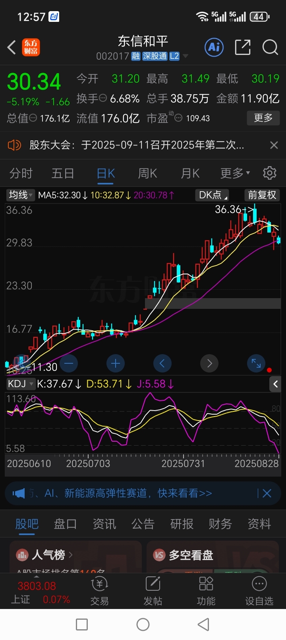Expand the 更多 chart period dropdown
Image resolution: width=286 pixels, height=640 pixels.
coord(235,173)
